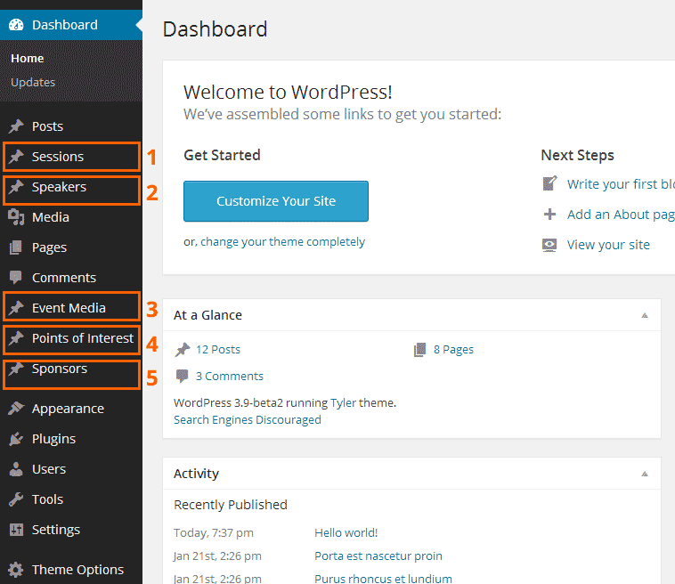This screenshot has height=584, width=675.
Task: Open the 12 Posts link
Action: 218,350
